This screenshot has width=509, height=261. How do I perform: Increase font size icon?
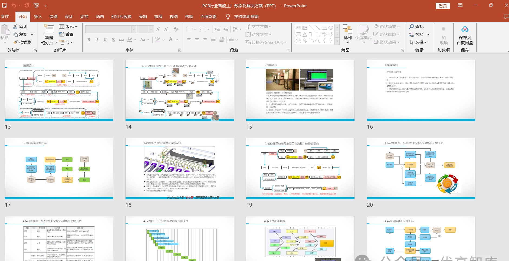point(158,29)
